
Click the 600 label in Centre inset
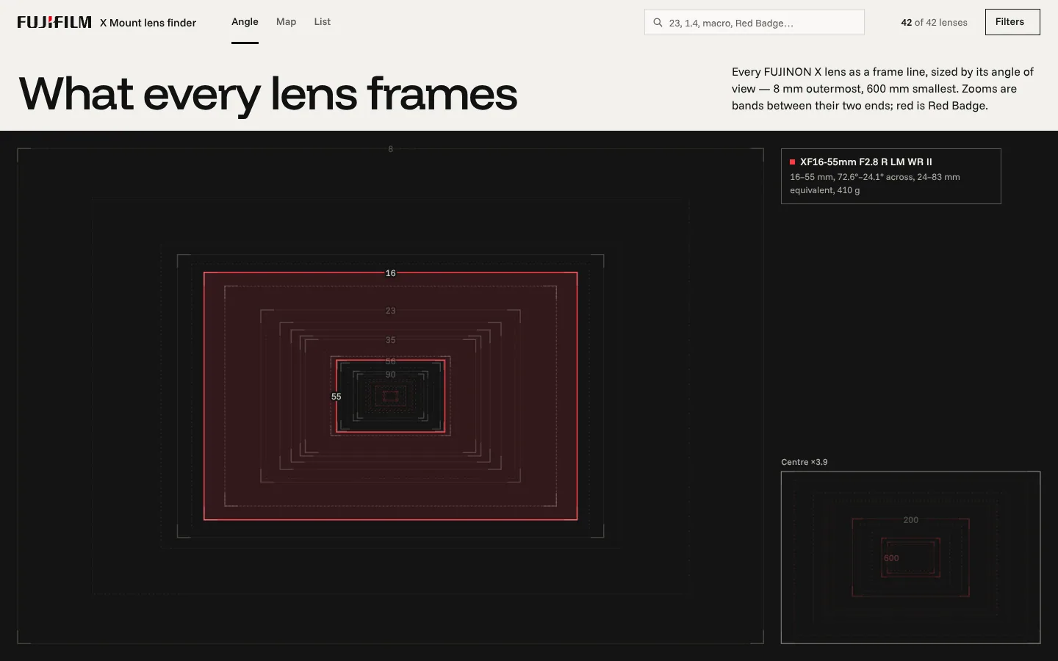coord(891,558)
